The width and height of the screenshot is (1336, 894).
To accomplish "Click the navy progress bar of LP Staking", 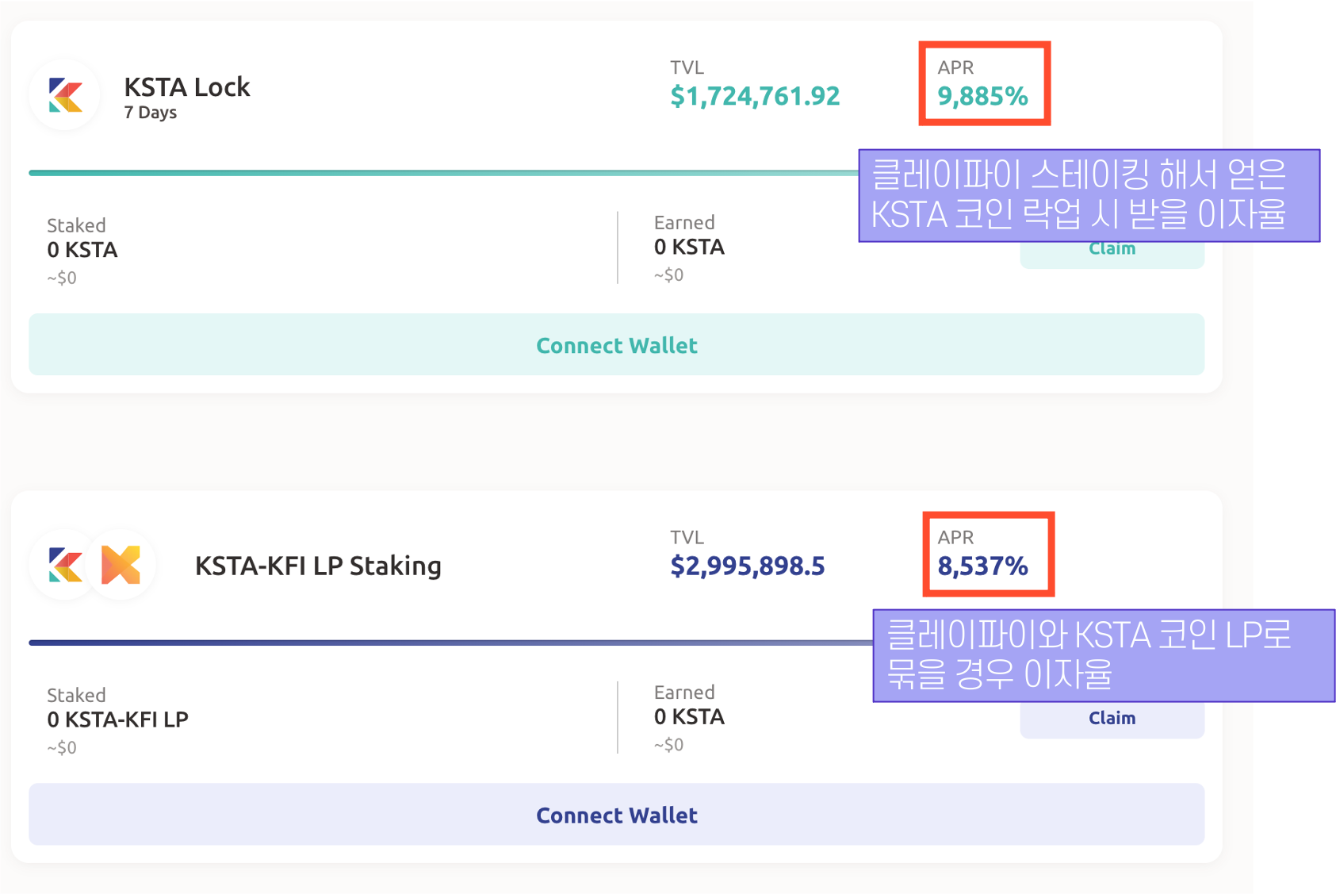I will click(x=451, y=643).
